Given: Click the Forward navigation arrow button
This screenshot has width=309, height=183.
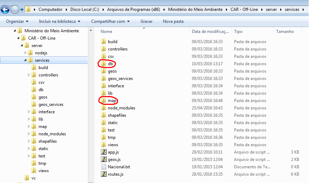Looking at the screenshot, I should coord(15,9).
